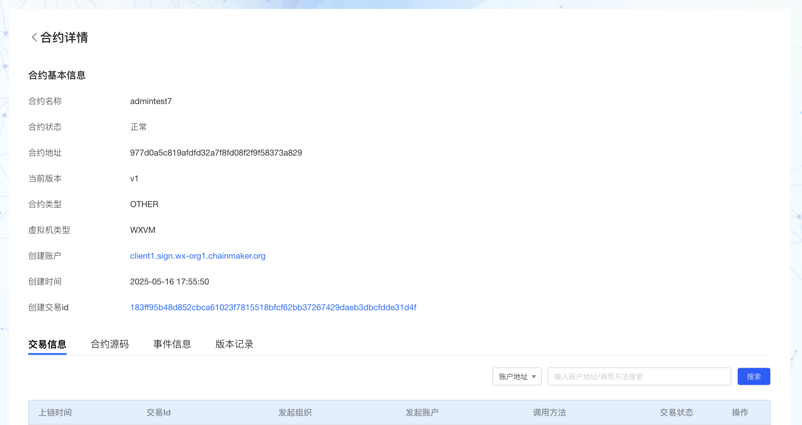Click the 创建账户 field label
The image size is (802, 425).
44,256
